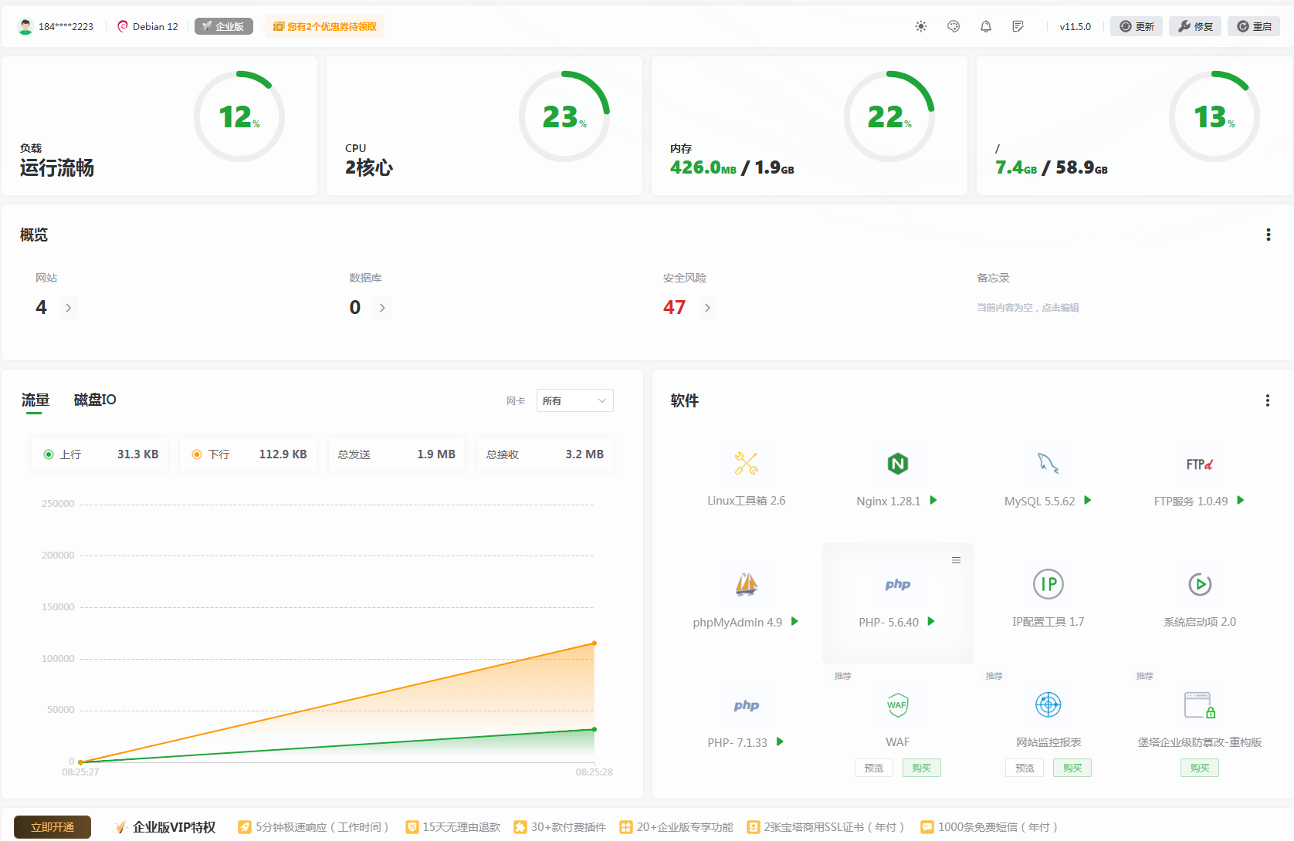Click the memory usage 22% gauge
The height and width of the screenshot is (841, 1294).
click(x=889, y=117)
